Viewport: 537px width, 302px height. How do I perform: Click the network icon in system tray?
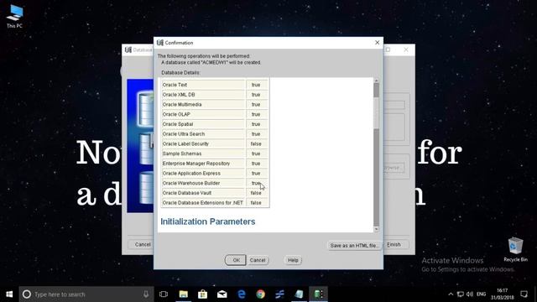pos(461,294)
